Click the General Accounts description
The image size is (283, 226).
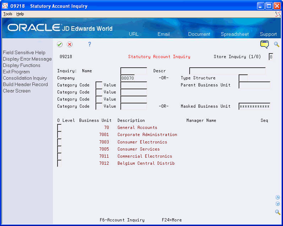(137, 128)
